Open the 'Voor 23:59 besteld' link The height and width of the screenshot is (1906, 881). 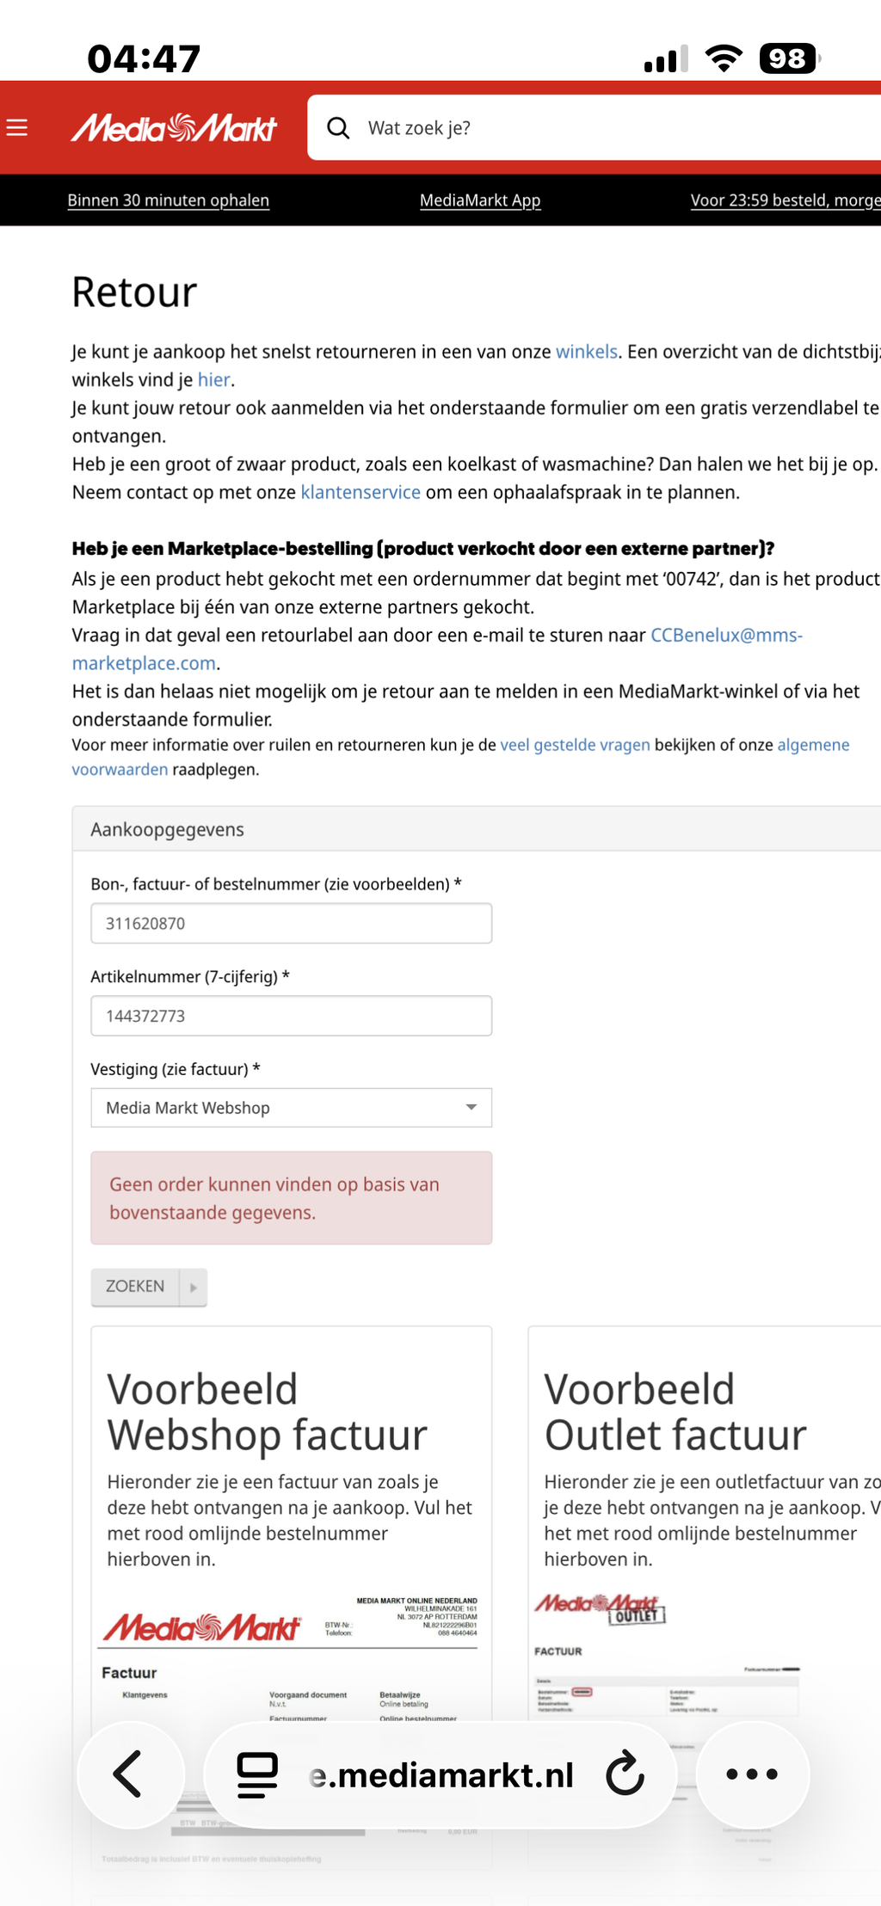tap(785, 200)
